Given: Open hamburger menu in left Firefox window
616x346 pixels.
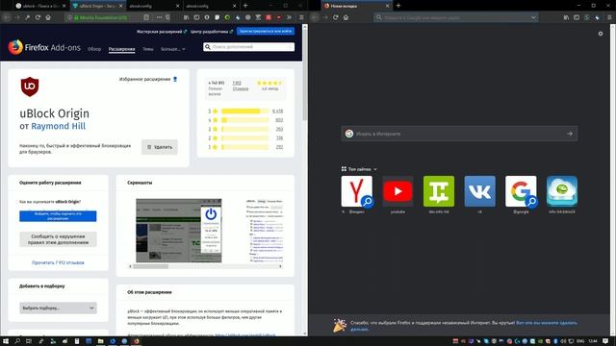Looking at the screenshot, I should click(x=301, y=17).
